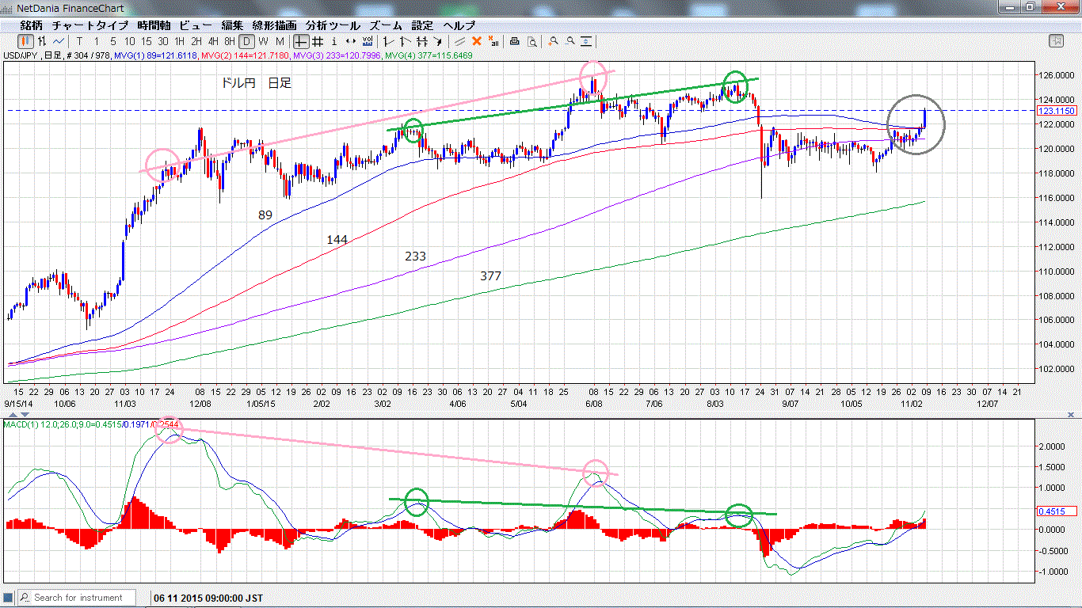Select 8H timeframe button
Viewport: 1082px width, 608px height.
(230, 41)
